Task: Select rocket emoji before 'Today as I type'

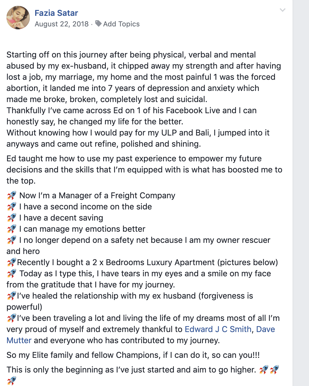Action: (12, 273)
